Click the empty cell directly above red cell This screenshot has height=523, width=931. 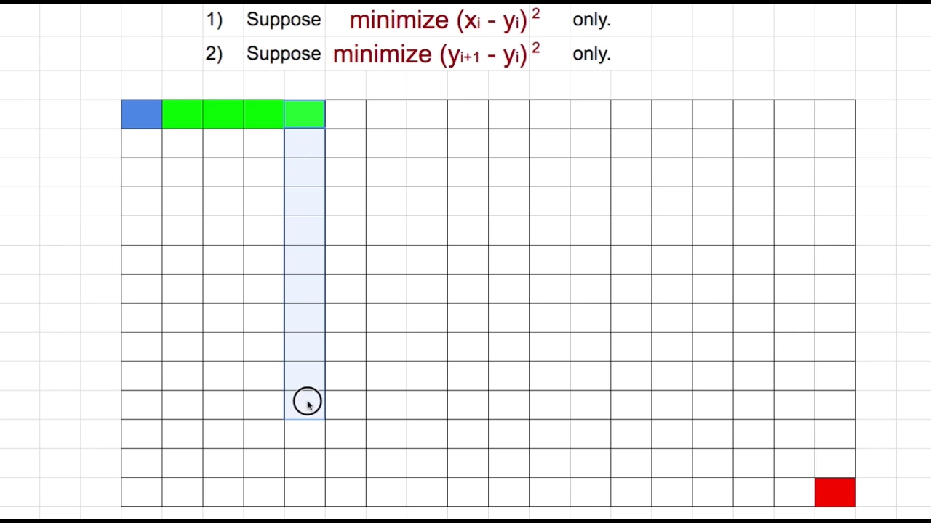pyautogui.click(x=835, y=463)
